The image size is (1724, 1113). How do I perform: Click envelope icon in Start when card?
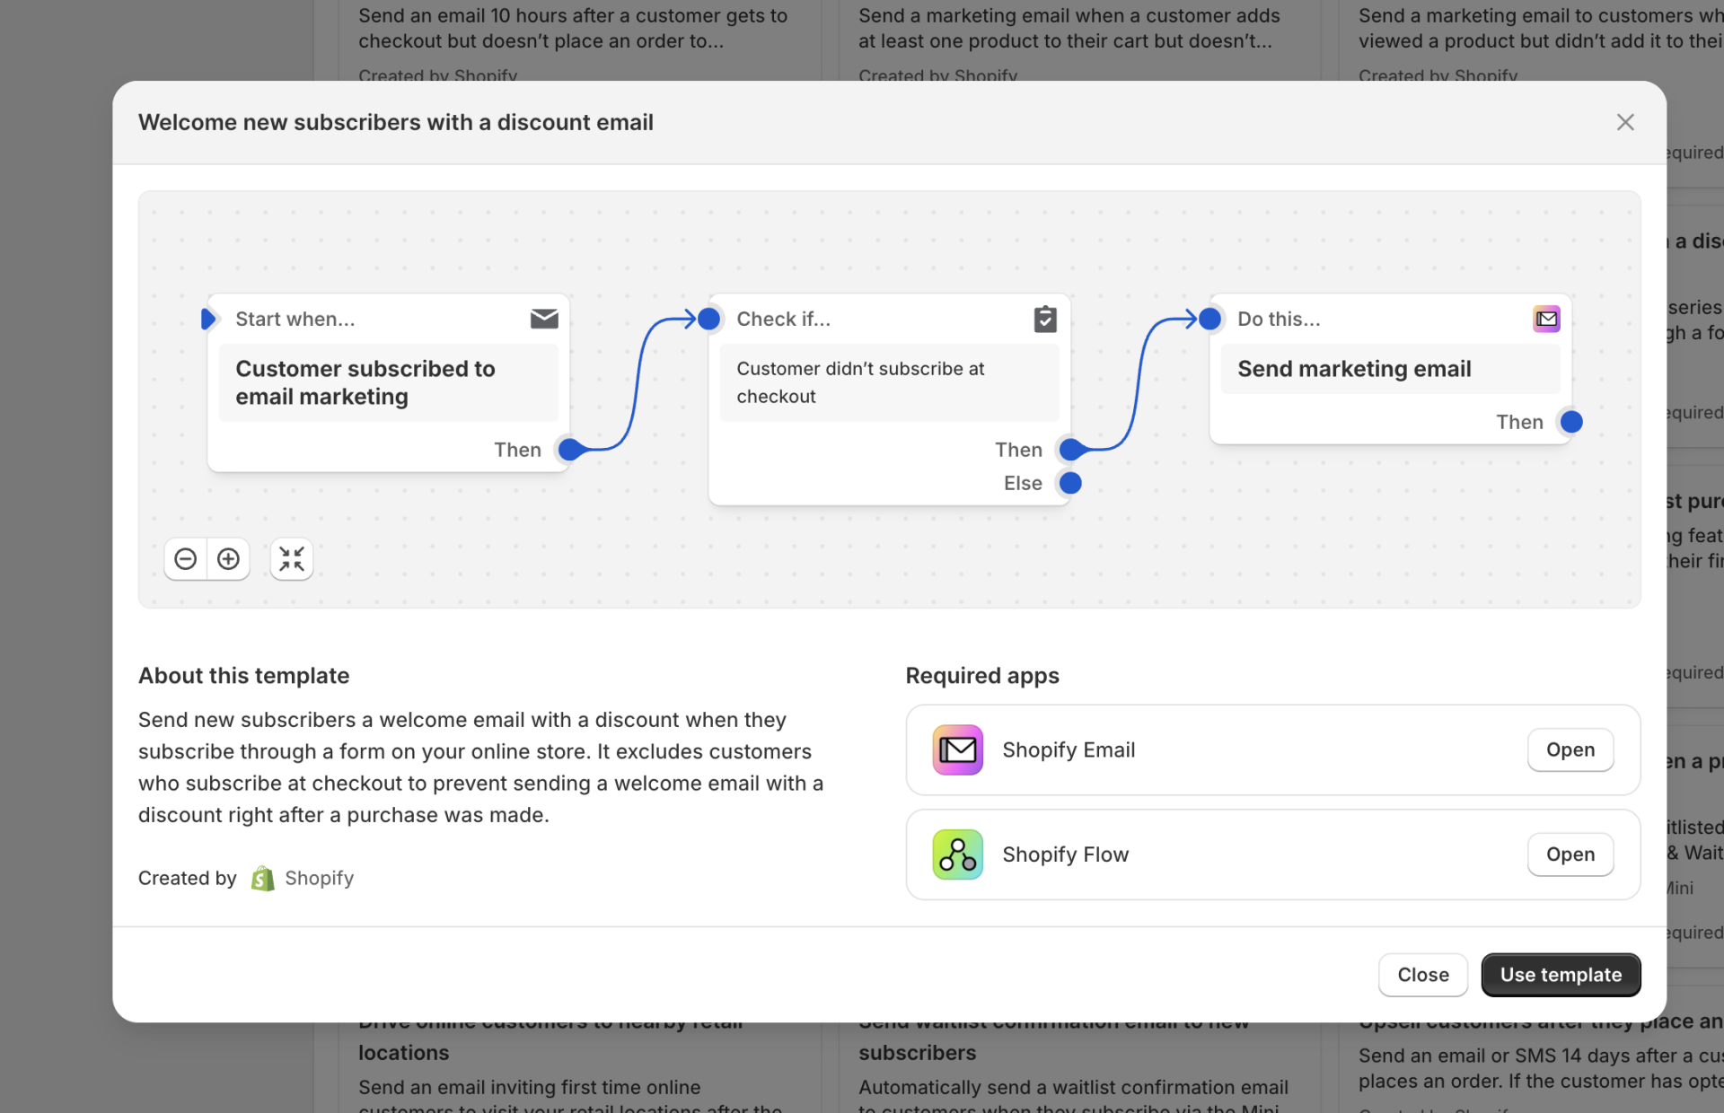(544, 319)
